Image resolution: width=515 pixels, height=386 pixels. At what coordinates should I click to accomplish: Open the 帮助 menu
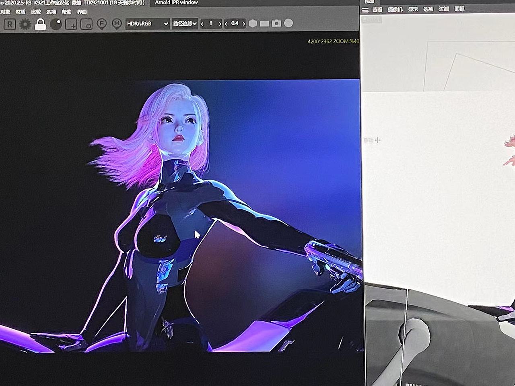point(66,12)
